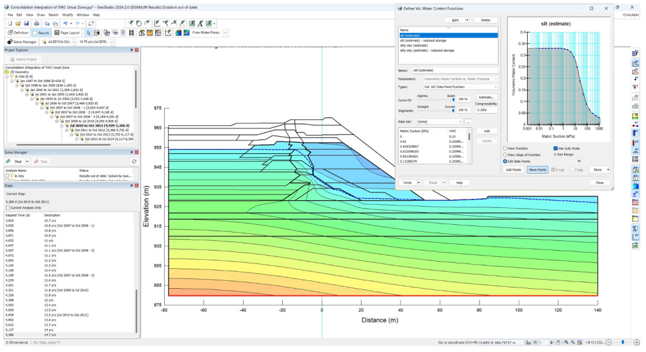Click the Draw Graph icon in results toolbar
This screenshot has height=352, width=646.
point(168,32)
